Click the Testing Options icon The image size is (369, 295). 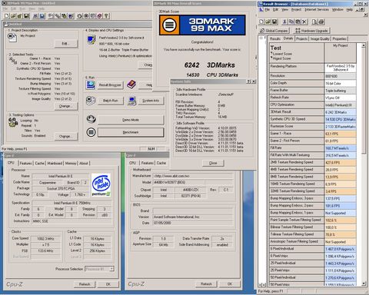point(13,122)
